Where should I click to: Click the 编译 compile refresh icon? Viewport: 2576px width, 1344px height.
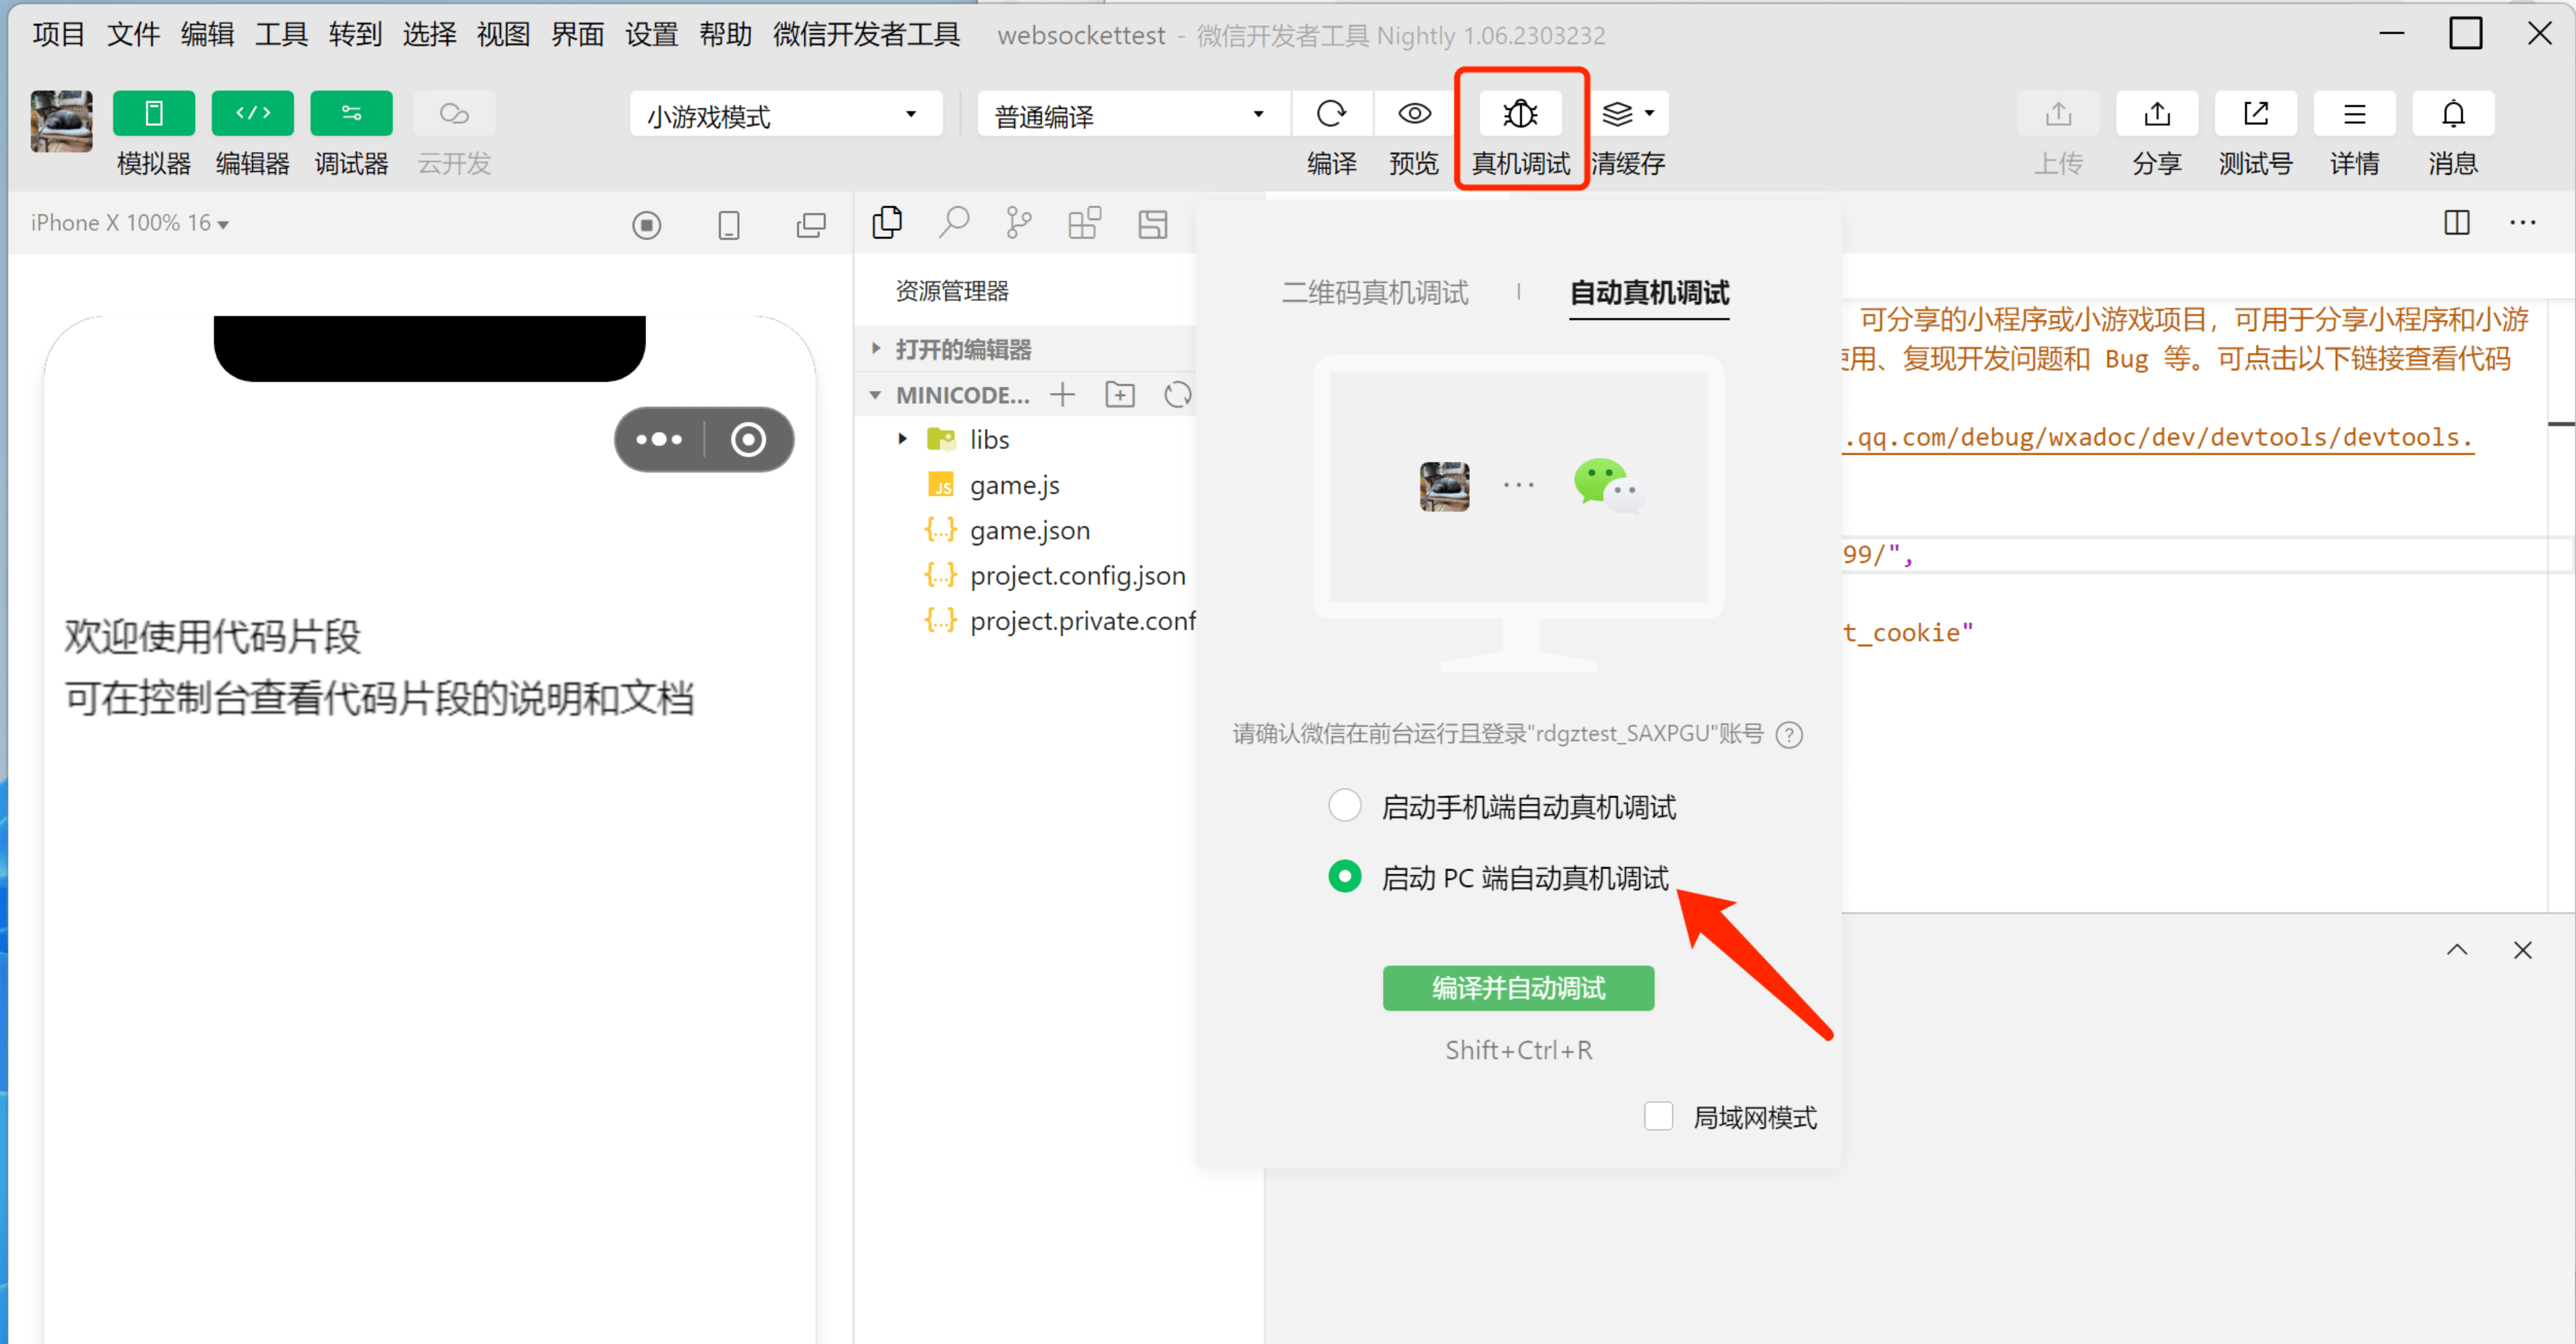tap(1331, 113)
